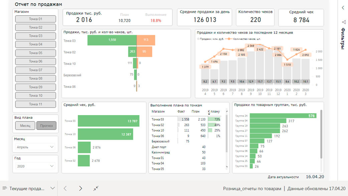Toggle the Точка 03 store slicer

tap(35, 36)
